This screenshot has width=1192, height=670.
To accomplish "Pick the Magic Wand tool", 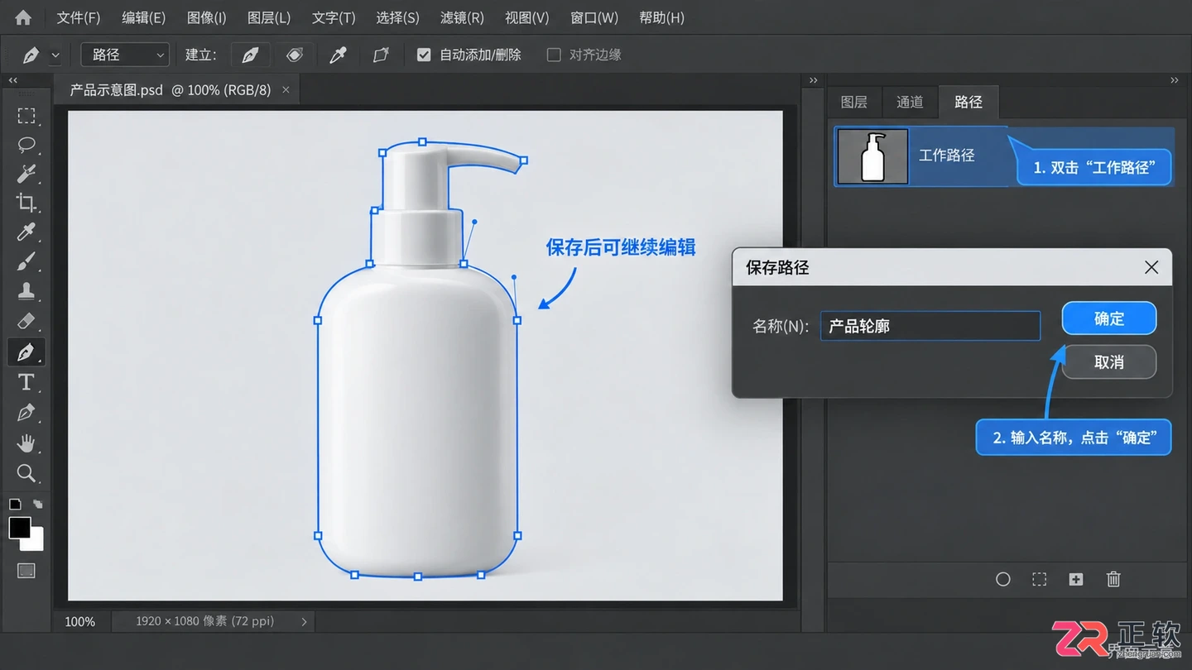I will coord(26,174).
